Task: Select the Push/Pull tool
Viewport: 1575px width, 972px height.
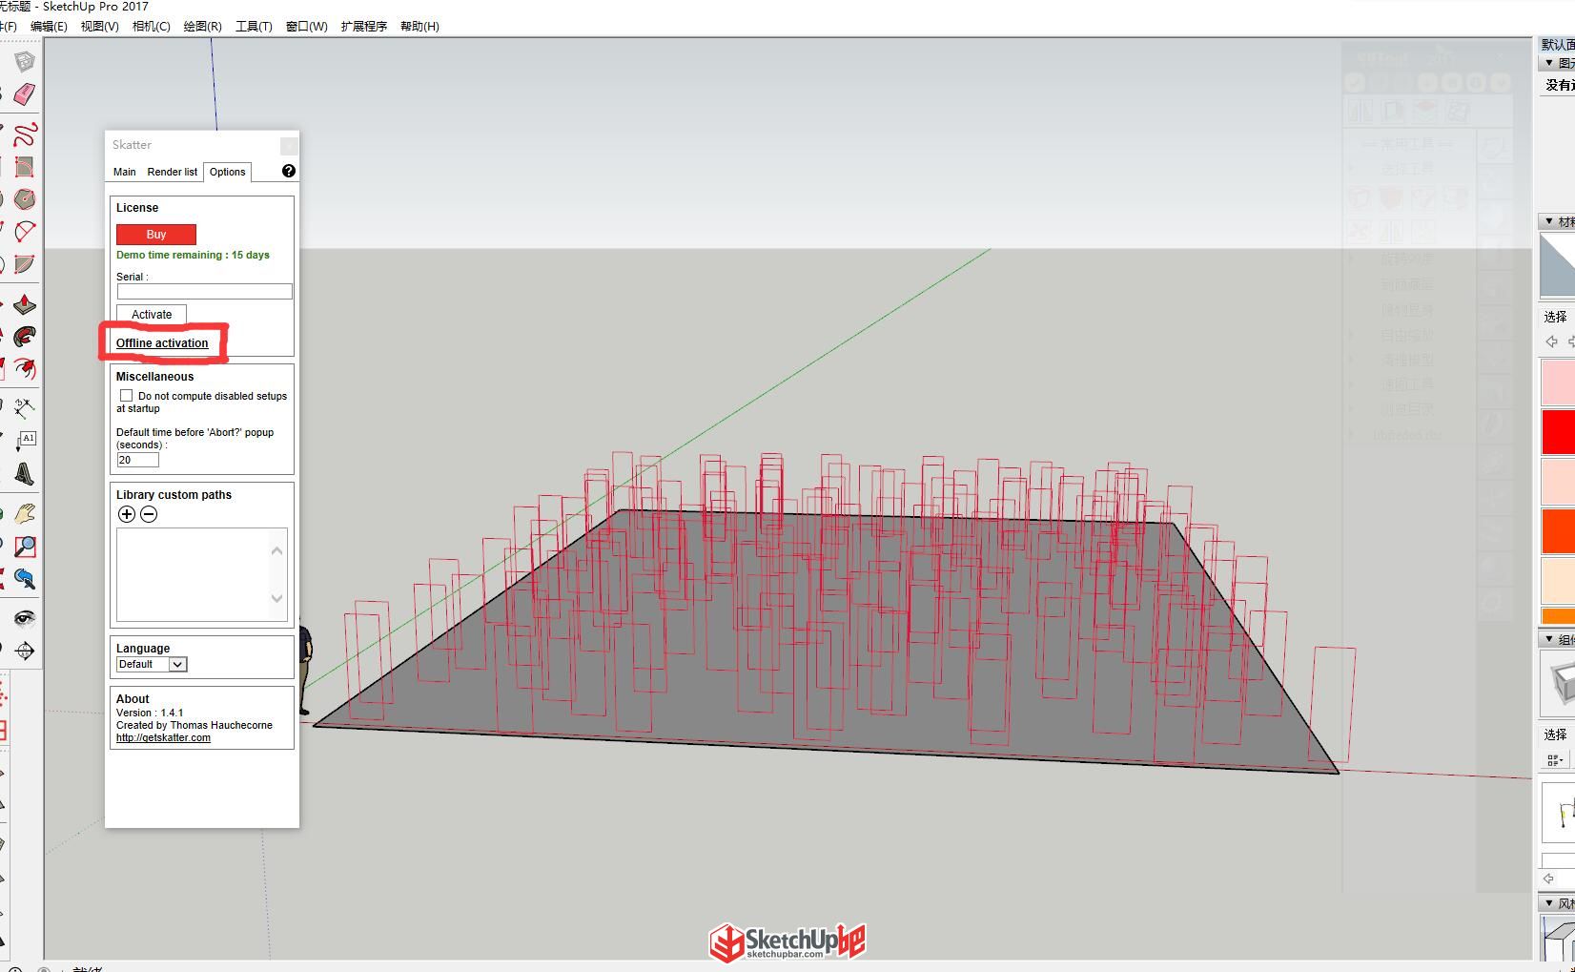Action: pyautogui.click(x=24, y=304)
